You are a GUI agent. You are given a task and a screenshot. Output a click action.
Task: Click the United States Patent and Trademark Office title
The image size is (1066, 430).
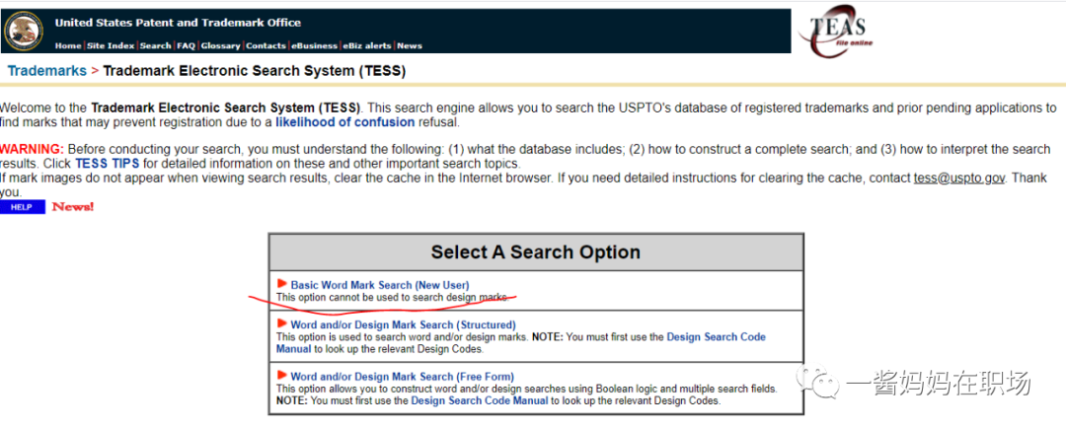pos(178,23)
